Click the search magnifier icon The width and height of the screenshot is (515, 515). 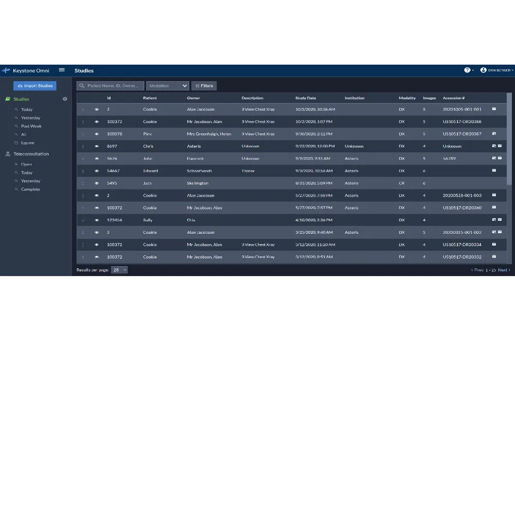point(82,85)
